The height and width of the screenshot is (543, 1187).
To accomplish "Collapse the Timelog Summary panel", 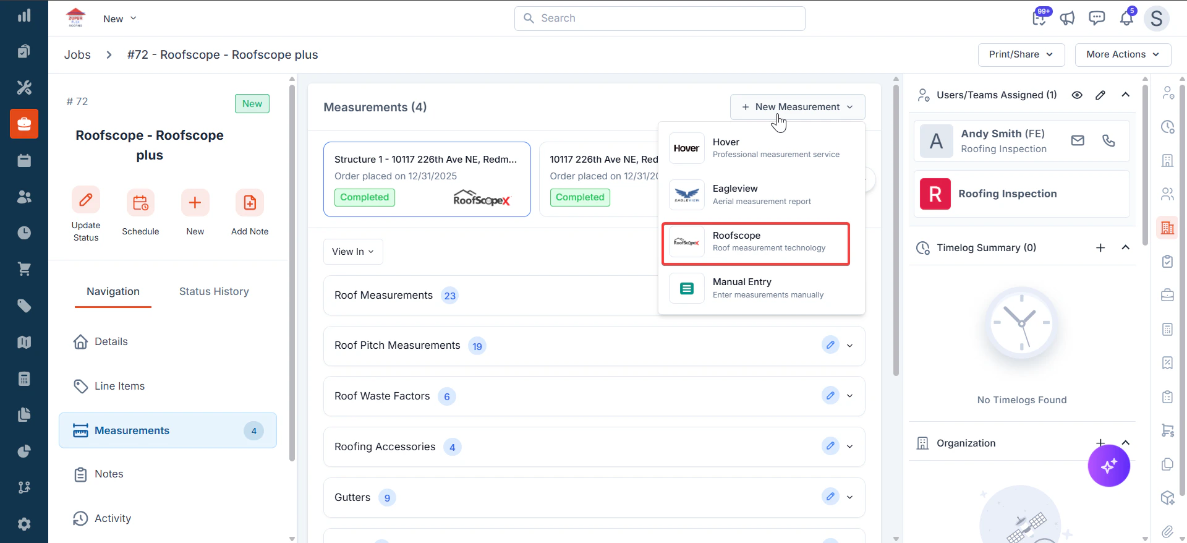I will [1126, 247].
